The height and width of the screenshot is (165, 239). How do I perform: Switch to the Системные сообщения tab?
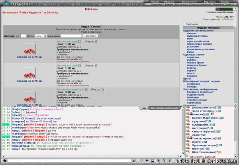pos(164,108)
